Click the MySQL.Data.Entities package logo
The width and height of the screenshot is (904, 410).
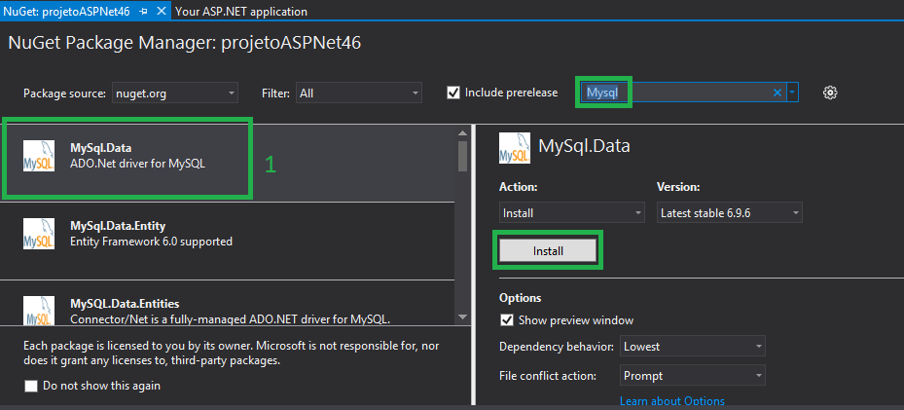click(x=39, y=310)
